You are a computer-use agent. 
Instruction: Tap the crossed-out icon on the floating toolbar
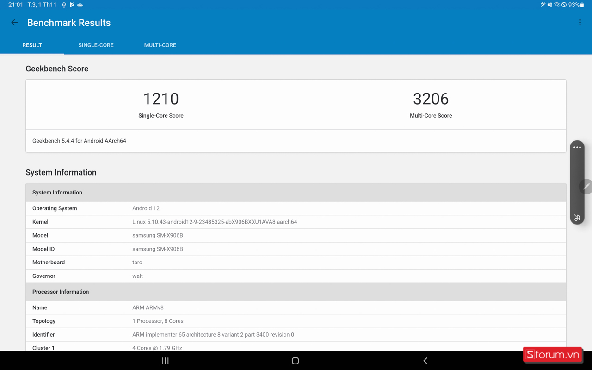tap(577, 218)
